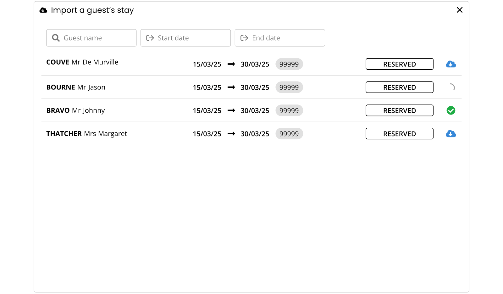
Task: Click end date 30/03/25 in BOURNE row
Action: tap(255, 88)
